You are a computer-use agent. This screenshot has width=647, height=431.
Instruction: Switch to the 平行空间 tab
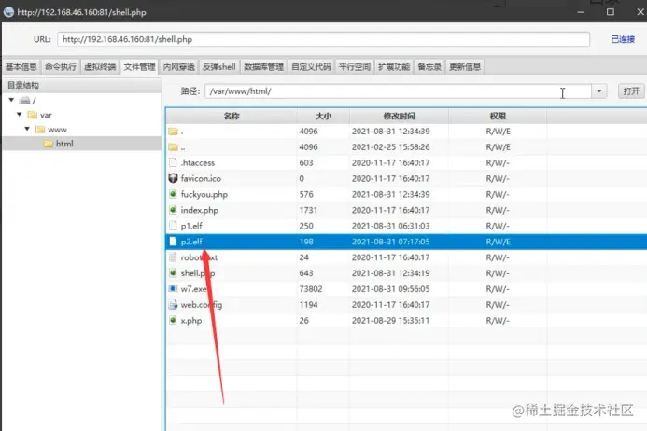(x=355, y=67)
